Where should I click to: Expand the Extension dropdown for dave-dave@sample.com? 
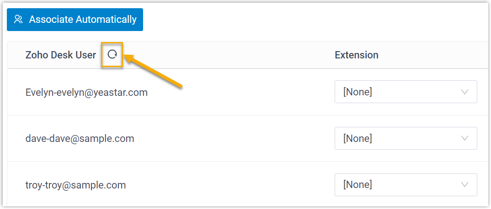(406, 138)
